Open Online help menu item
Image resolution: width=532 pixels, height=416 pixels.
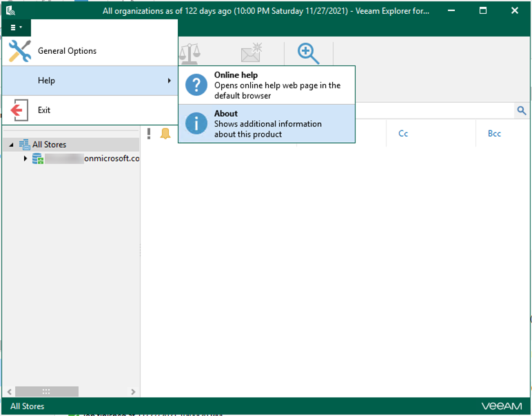point(267,86)
